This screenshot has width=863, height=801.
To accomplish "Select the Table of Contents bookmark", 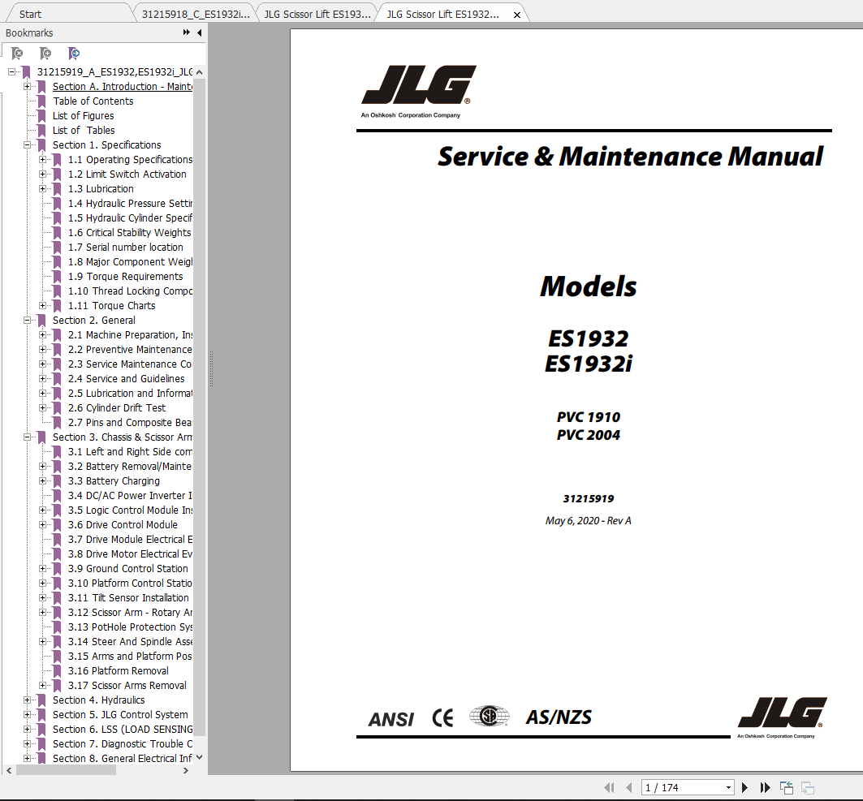I will pyautogui.click(x=93, y=101).
